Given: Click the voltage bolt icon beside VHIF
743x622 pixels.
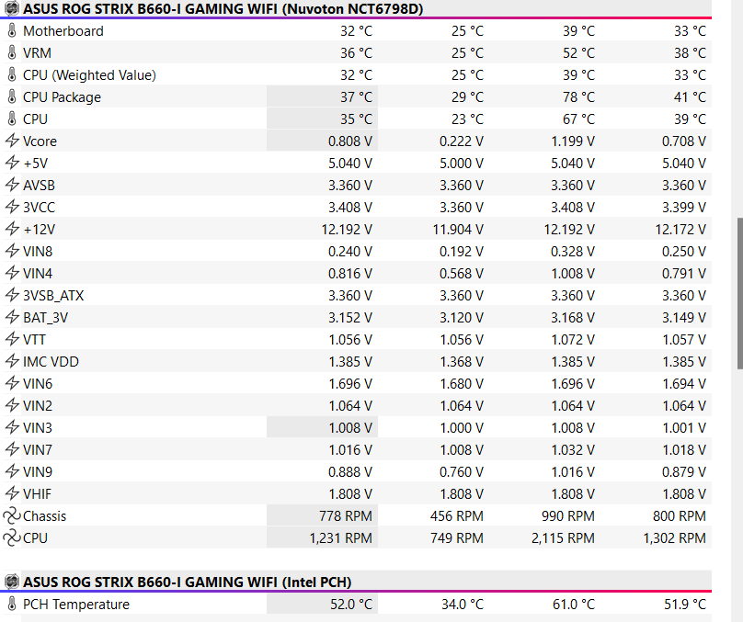Looking at the screenshot, I should click(12, 493).
